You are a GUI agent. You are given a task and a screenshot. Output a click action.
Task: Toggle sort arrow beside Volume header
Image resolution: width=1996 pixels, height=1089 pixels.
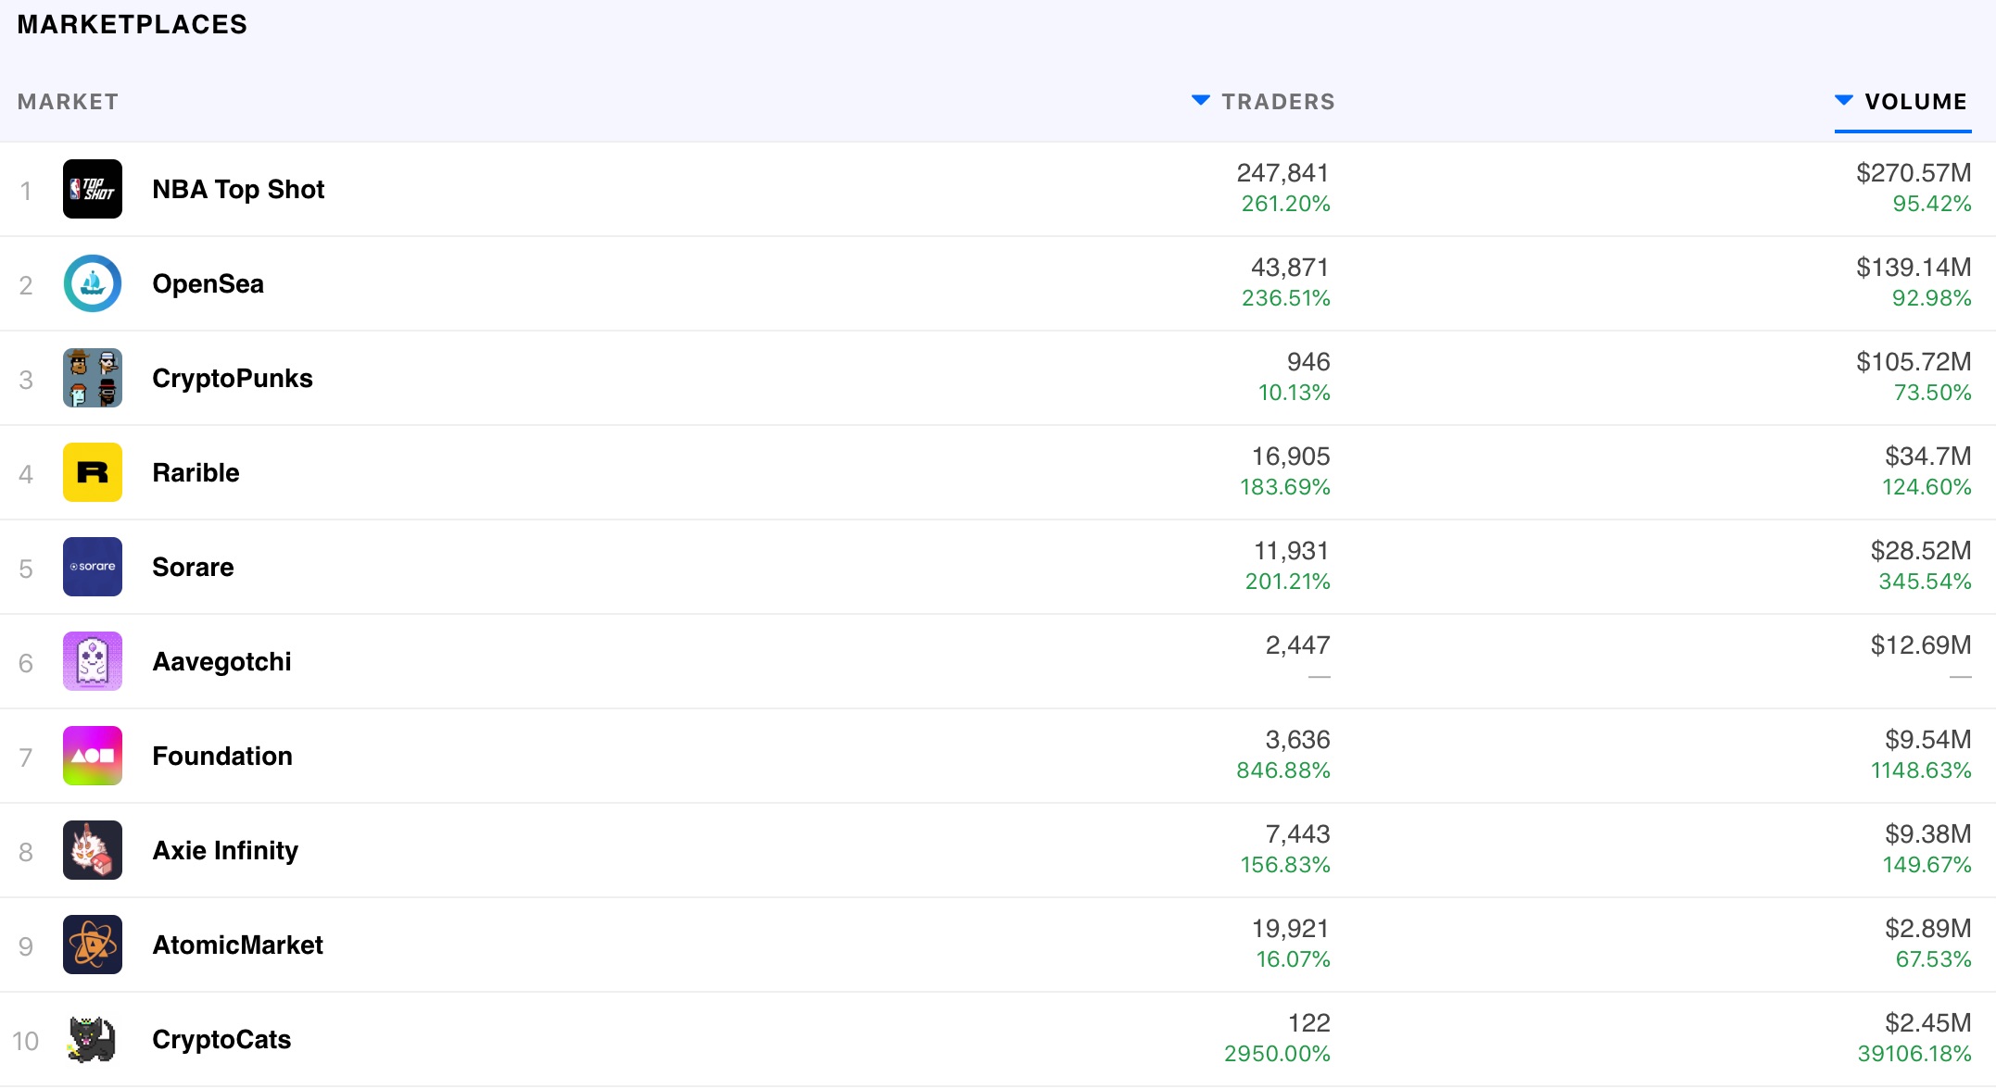tap(1843, 100)
